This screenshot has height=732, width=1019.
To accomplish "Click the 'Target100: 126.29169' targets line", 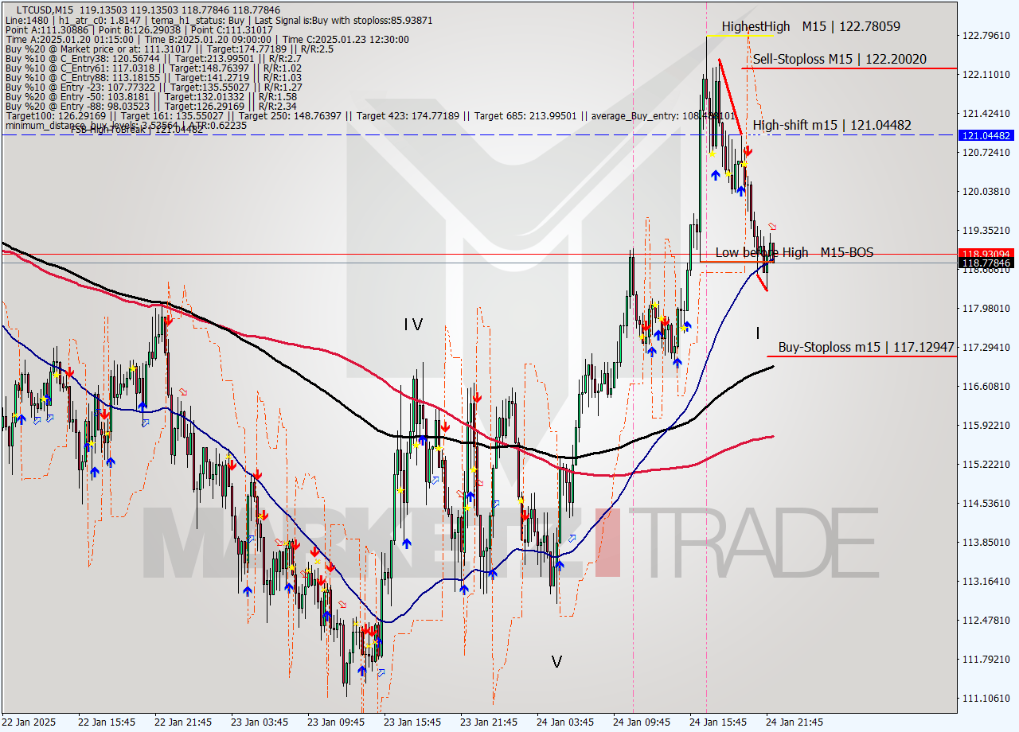I will point(370,115).
